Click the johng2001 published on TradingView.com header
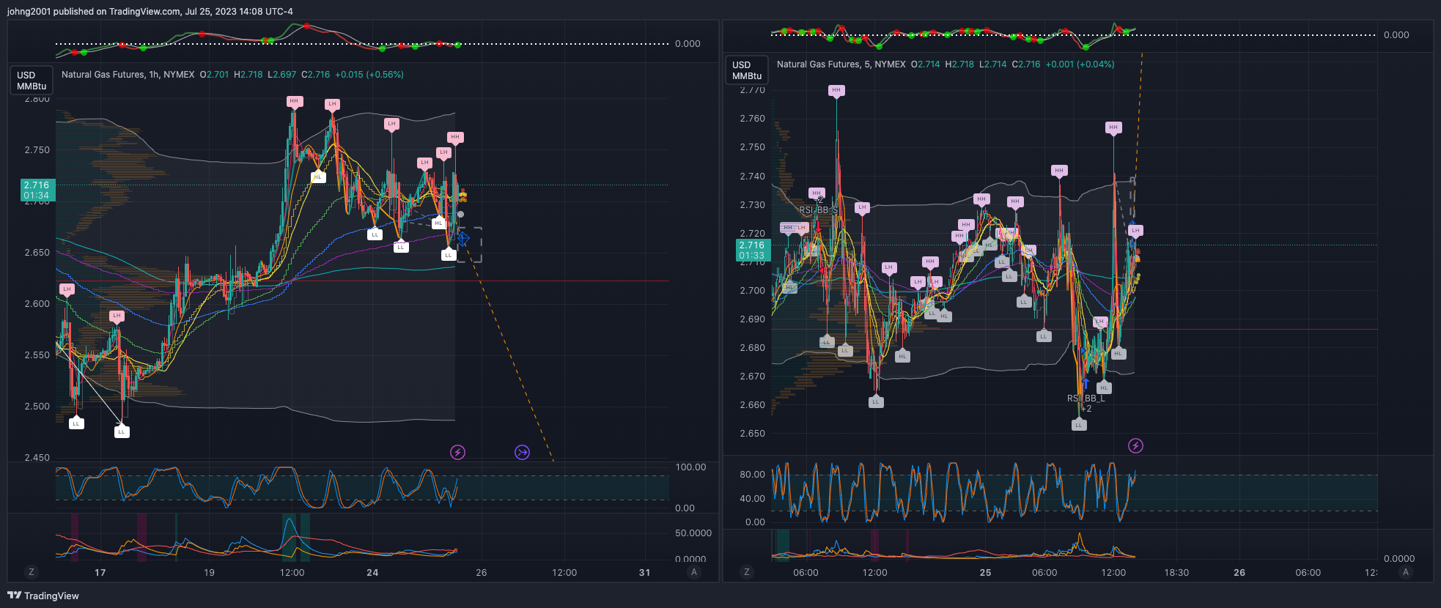Viewport: 1441px width, 608px height. [x=150, y=12]
